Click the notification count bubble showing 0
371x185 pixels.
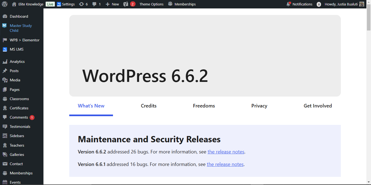tap(319, 4)
